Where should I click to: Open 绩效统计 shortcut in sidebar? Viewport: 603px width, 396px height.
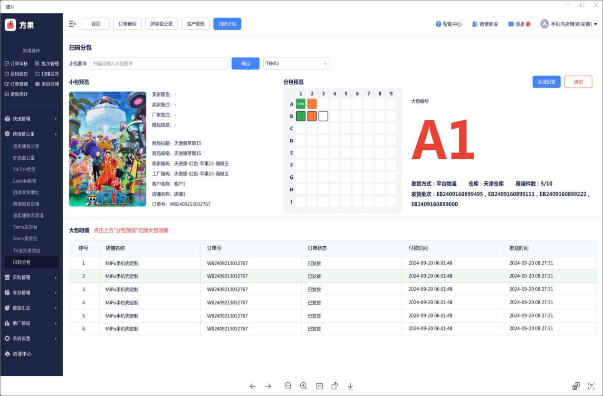tap(16, 94)
